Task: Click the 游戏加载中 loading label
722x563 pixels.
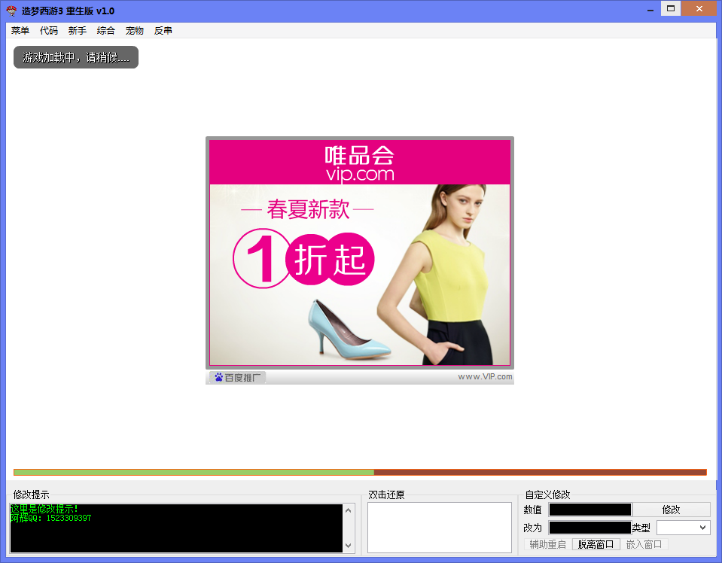Action: [76, 57]
